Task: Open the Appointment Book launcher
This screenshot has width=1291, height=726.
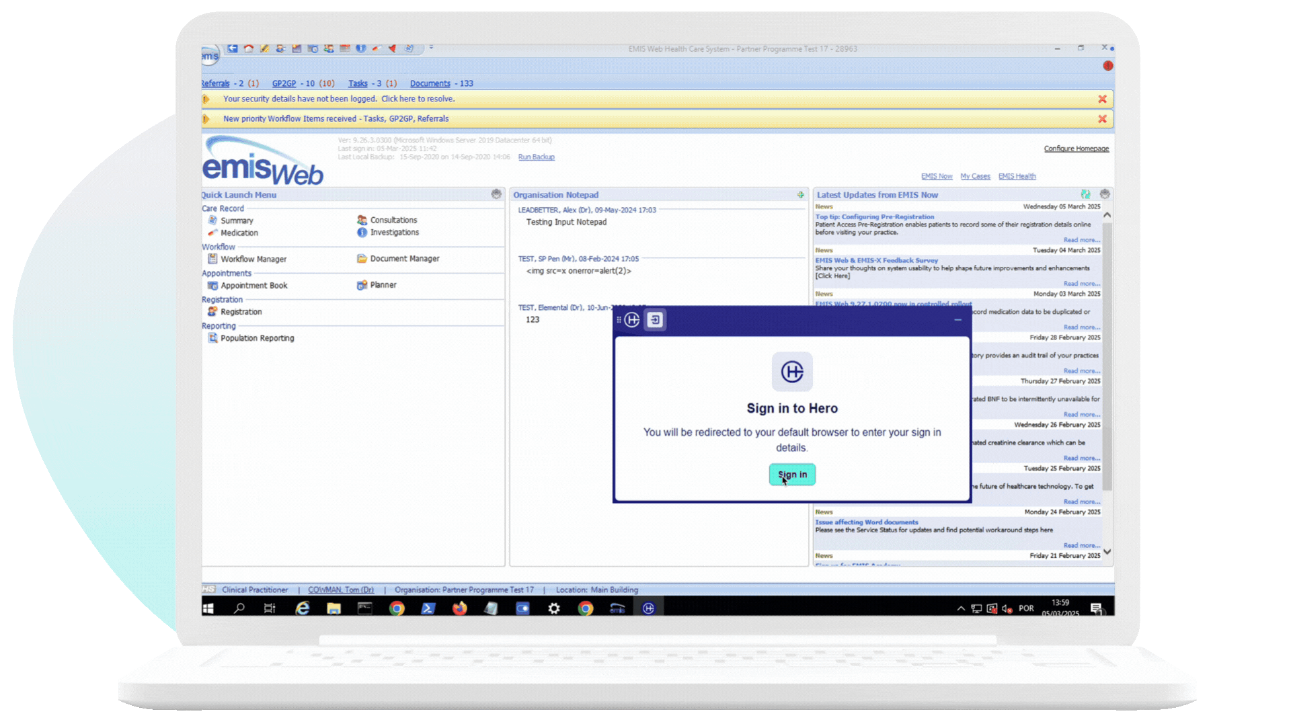Action: click(x=253, y=286)
